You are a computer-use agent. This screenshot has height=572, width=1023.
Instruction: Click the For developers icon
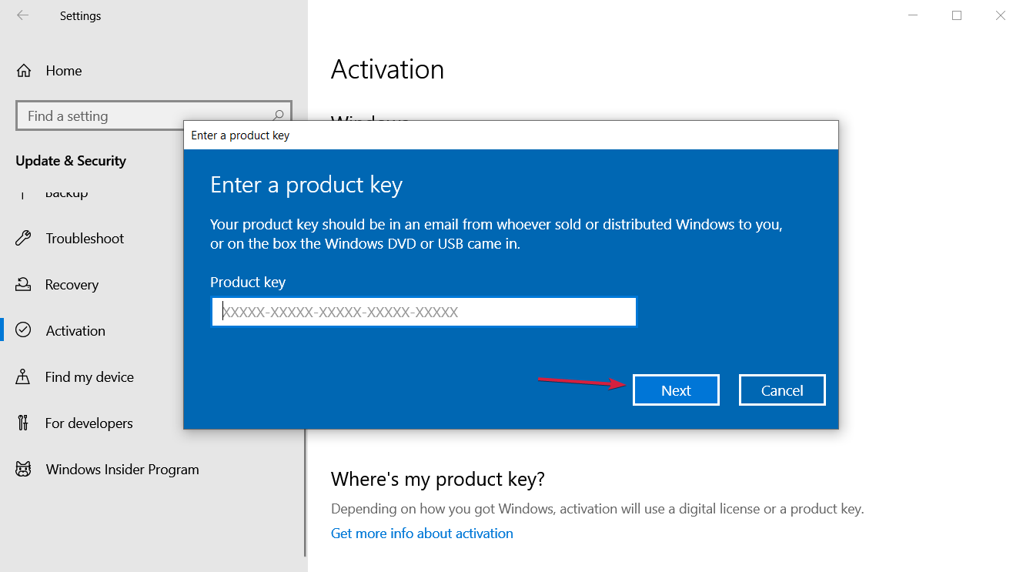pos(24,423)
